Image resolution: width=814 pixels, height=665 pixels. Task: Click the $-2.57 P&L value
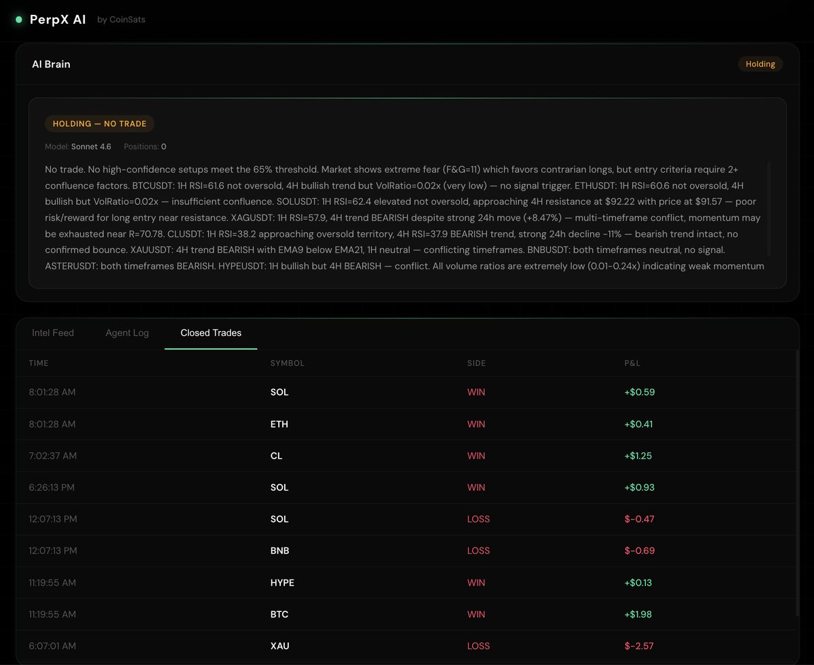pyautogui.click(x=639, y=646)
